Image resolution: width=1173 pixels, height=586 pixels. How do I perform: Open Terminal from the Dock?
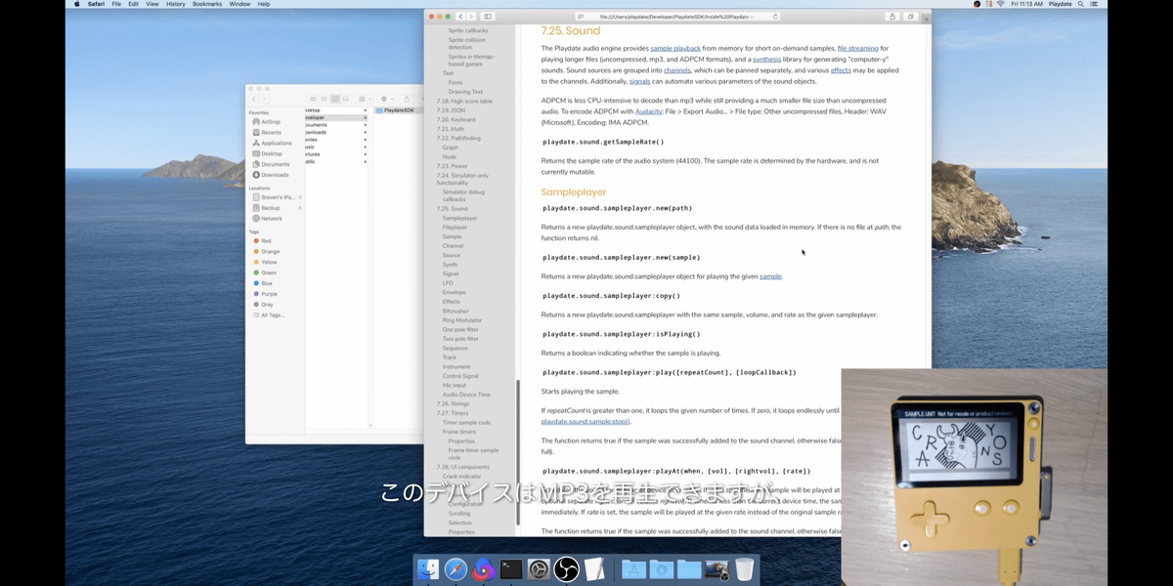point(510,568)
